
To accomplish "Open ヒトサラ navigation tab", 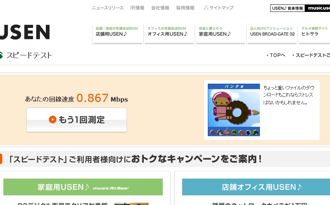I will (x=314, y=35).
